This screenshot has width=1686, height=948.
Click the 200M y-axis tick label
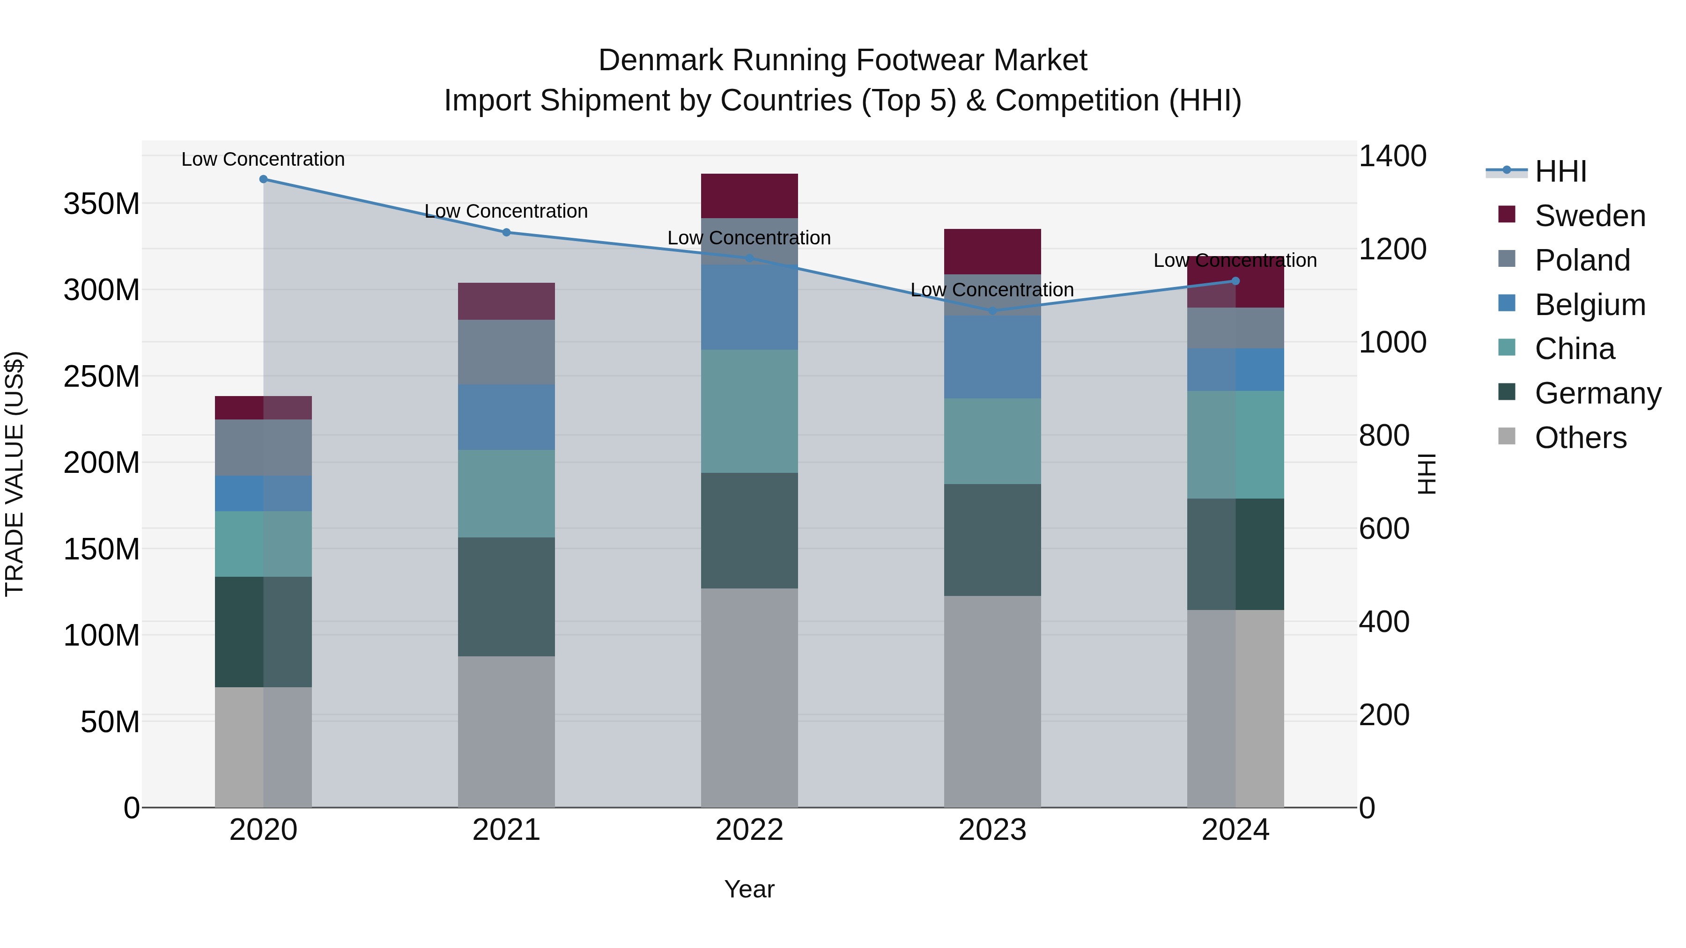click(102, 463)
